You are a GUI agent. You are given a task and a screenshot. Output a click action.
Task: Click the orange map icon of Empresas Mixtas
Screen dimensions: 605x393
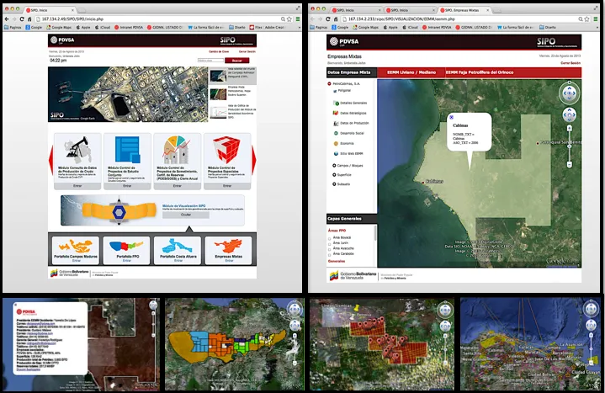click(228, 246)
